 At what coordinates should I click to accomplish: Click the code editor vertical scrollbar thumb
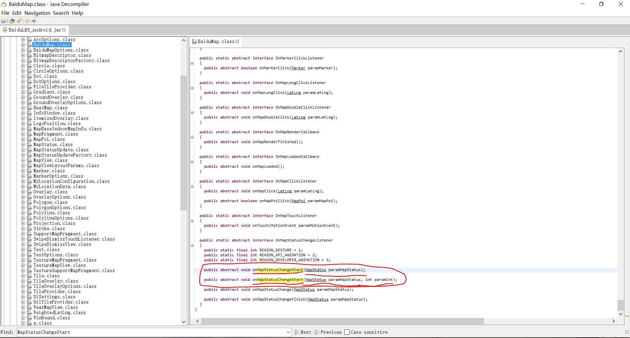(x=620, y=305)
